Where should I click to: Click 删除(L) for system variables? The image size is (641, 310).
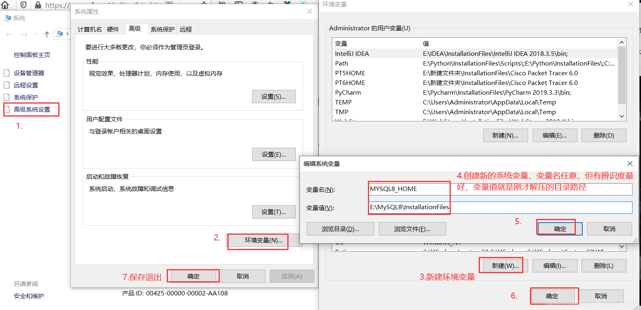[604, 265]
